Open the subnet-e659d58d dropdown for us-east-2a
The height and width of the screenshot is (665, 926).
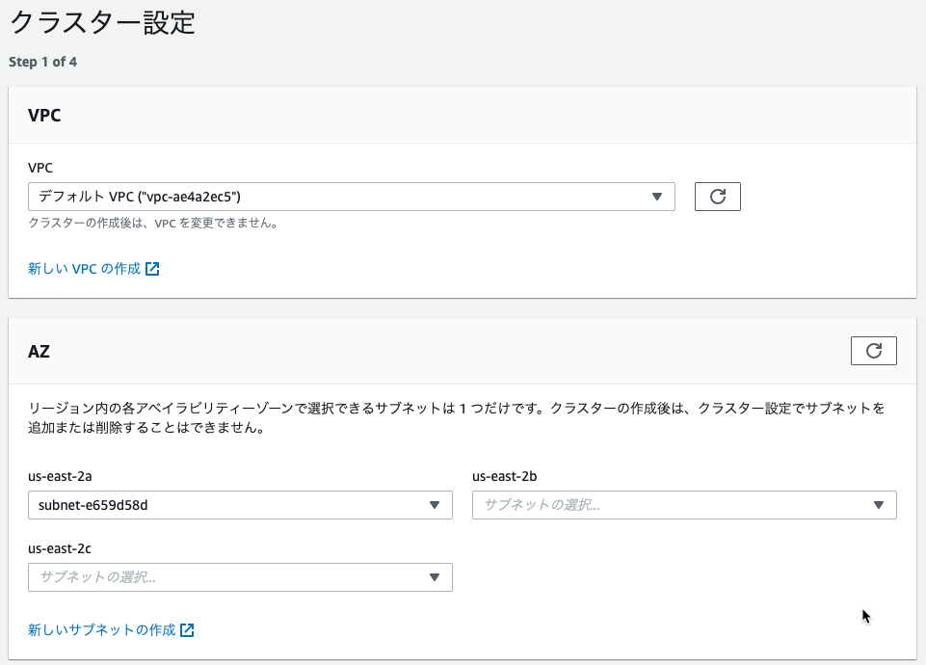tap(240, 505)
